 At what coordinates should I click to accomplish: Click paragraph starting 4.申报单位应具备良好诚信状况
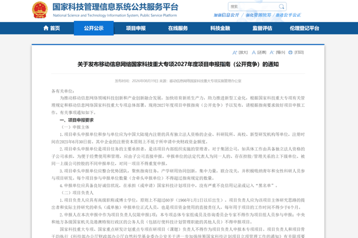coord(169,186)
